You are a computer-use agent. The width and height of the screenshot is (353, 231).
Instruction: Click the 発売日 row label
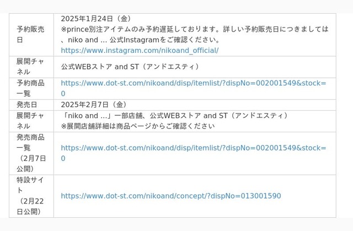point(26,105)
